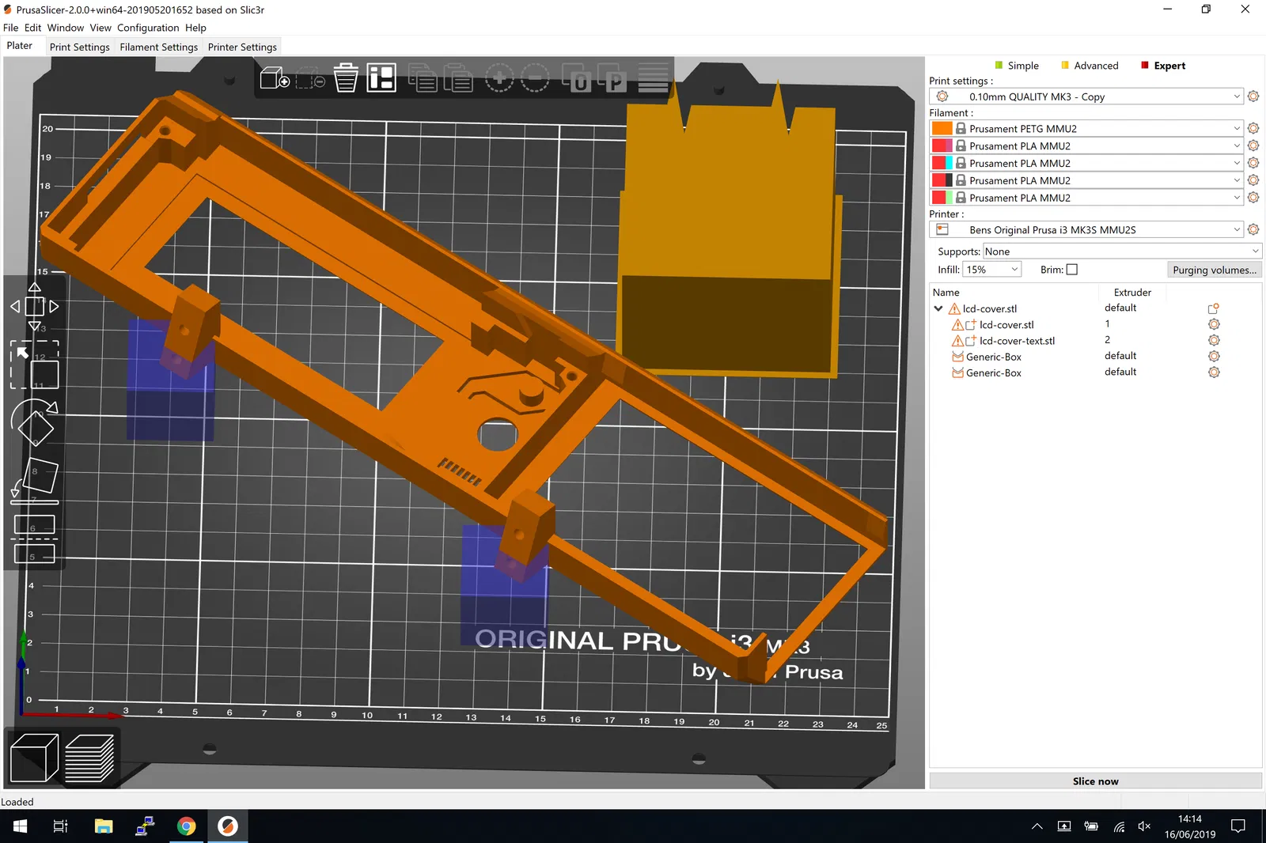Select the Move gizmo tool
Viewport: 1266px width, 843px height.
pyautogui.click(x=35, y=306)
